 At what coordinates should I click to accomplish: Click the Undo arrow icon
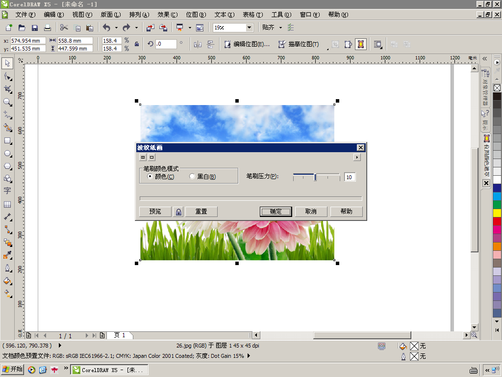(106, 27)
